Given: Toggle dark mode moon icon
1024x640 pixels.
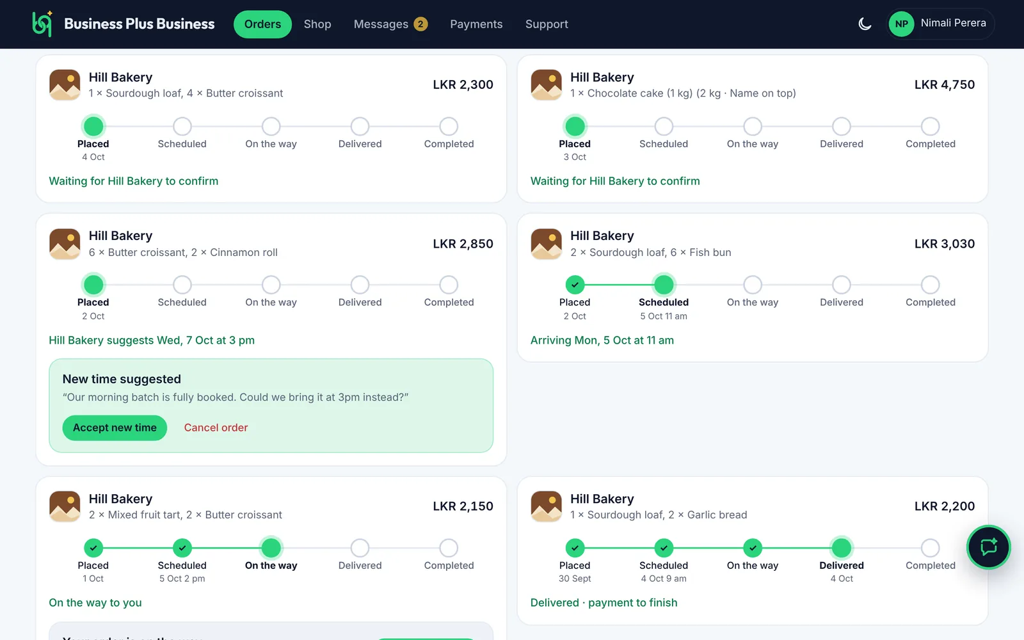Looking at the screenshot, I should (x=865, y=24).
